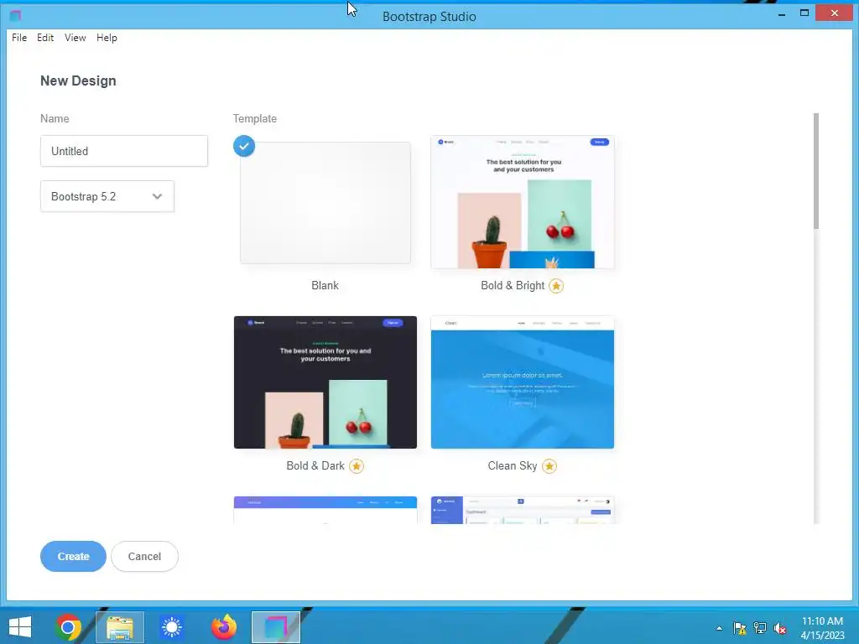
Task: Select the Bold & Dark template thumbnail
Action: click(325, 382)
